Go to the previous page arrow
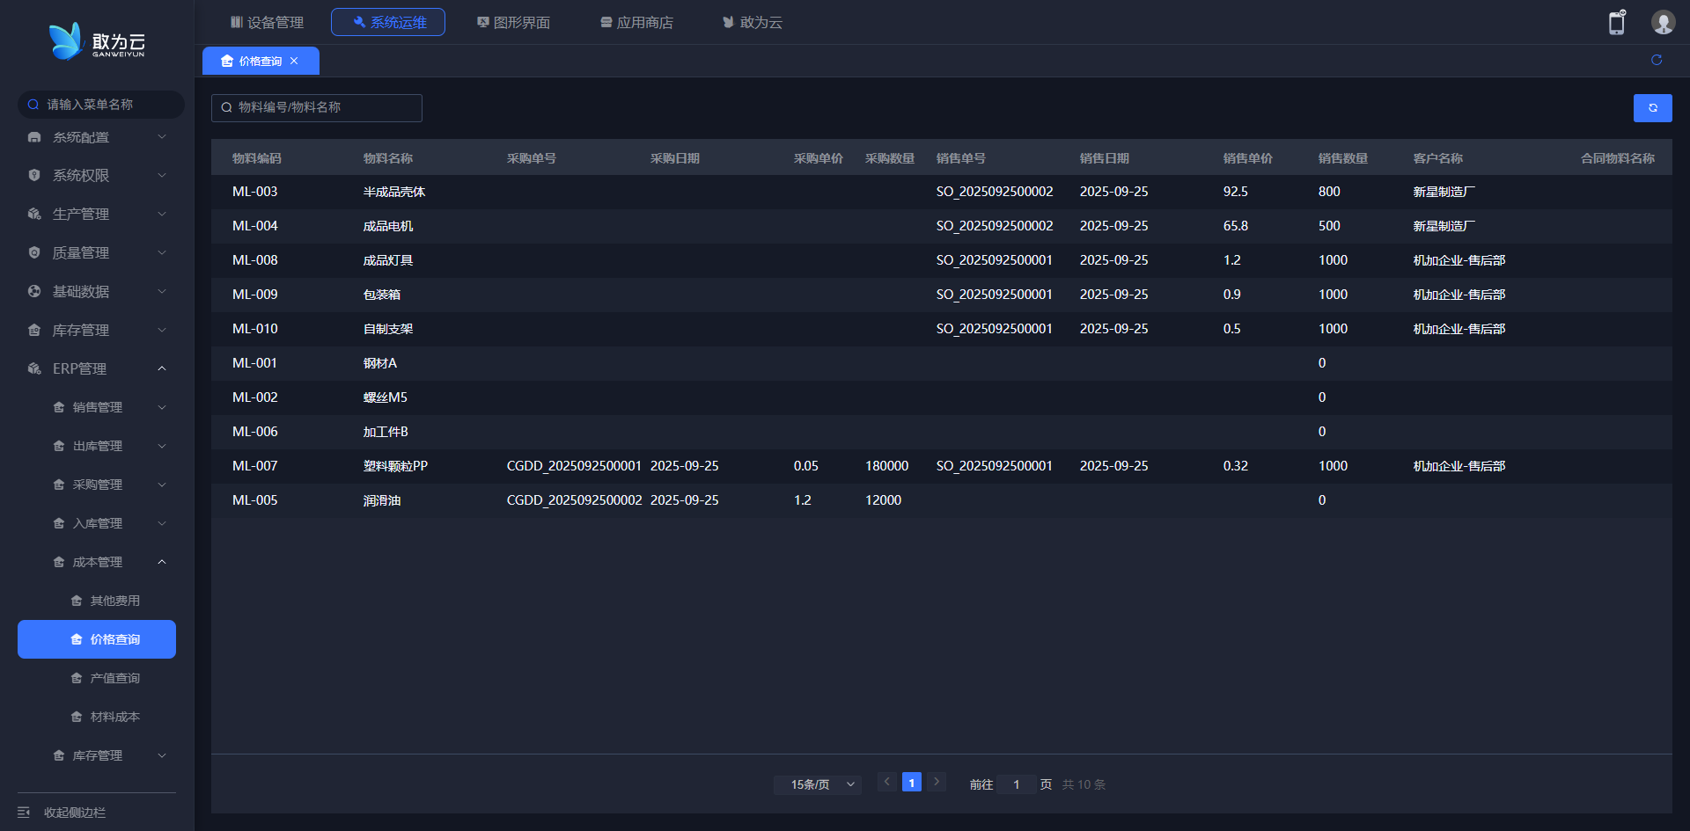Screen dimensions: 1690x831 point(886,782)
